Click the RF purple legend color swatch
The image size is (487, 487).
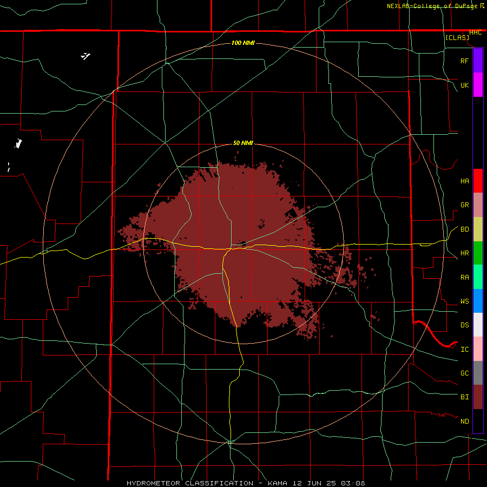coord(478,61)
